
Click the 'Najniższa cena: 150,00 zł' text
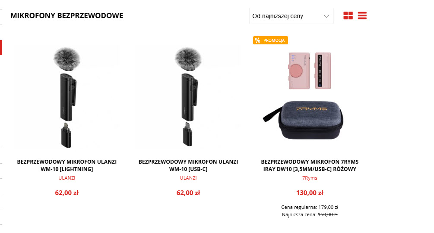pos(310,214)
